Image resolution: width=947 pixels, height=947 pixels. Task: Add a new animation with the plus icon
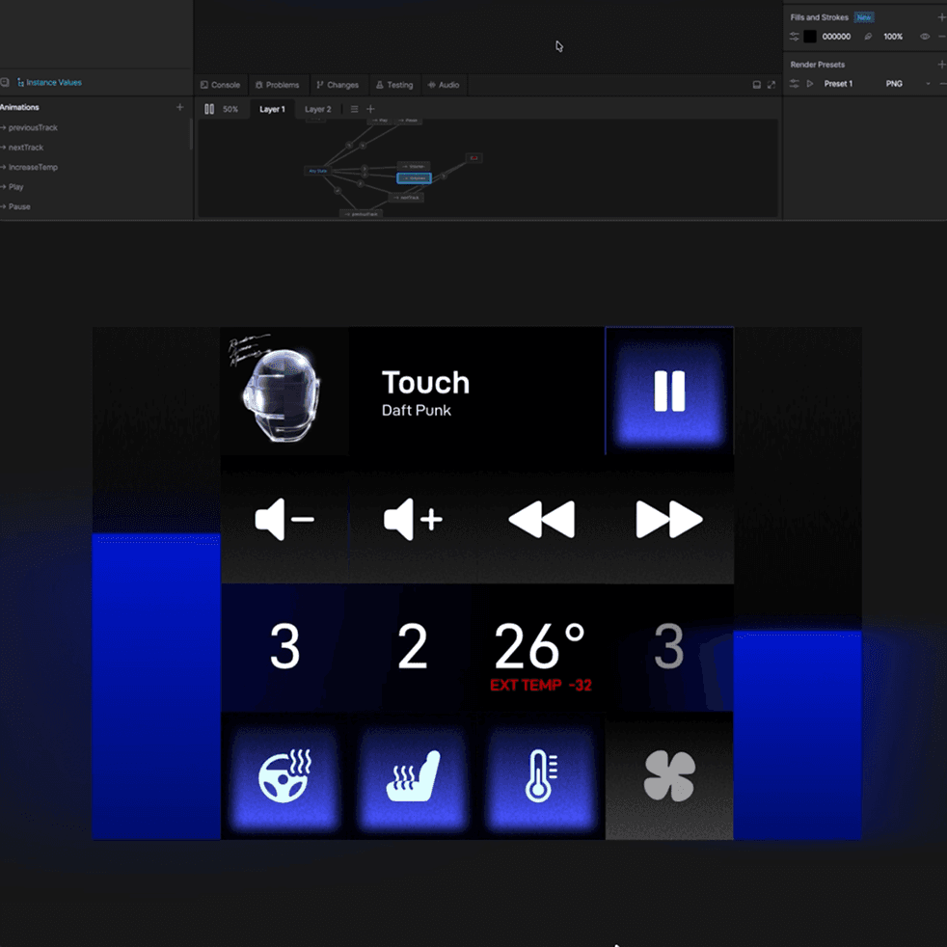(x=179, y=107)
